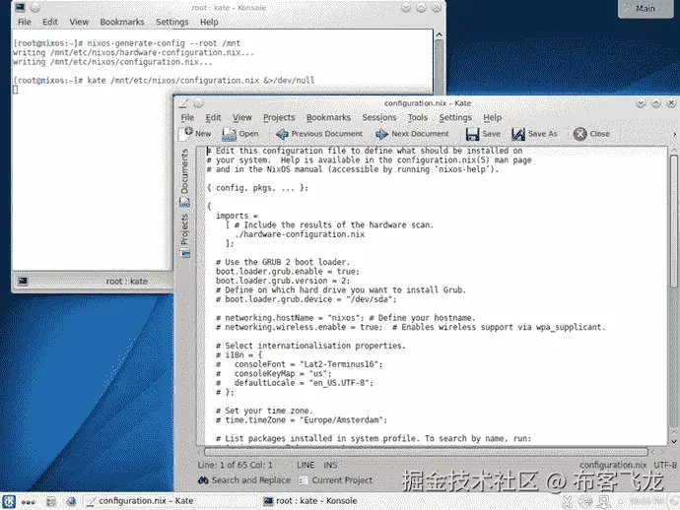Click the line boot.loader.grub.enable = true
The width and height of the screenshot is (680, 510).
click(288, 272)
